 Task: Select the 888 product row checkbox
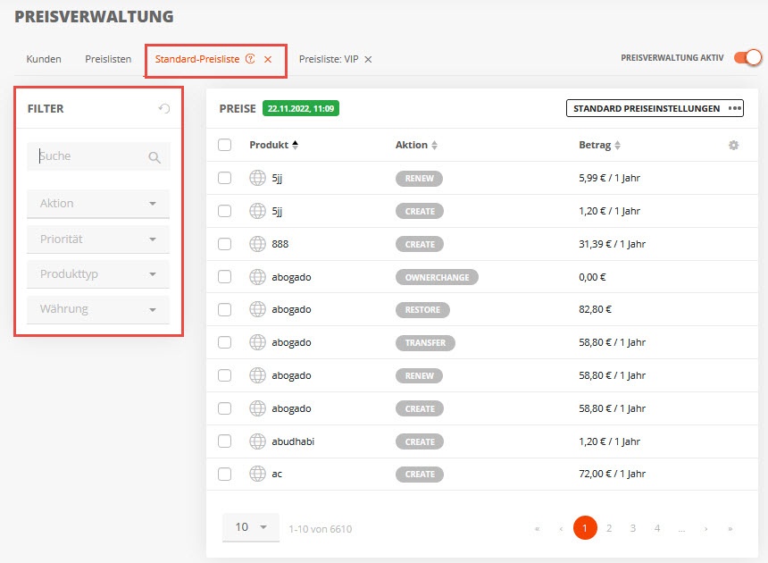(224, 244)
